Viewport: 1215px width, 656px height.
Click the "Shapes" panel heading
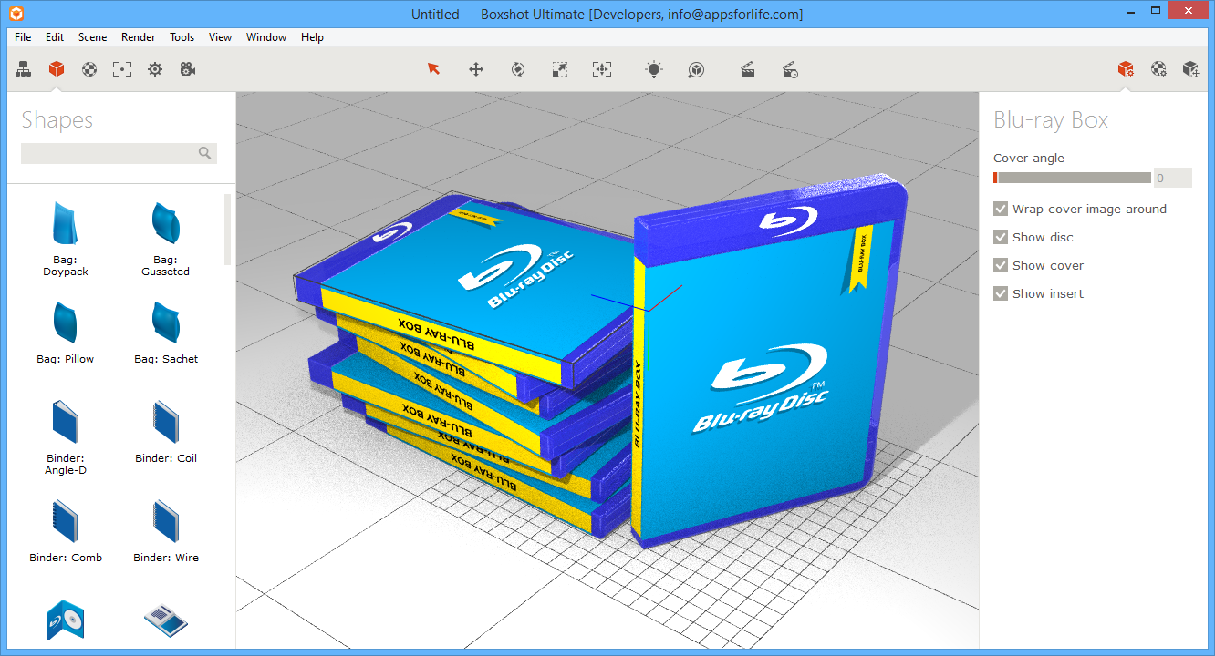coord(57,120)
